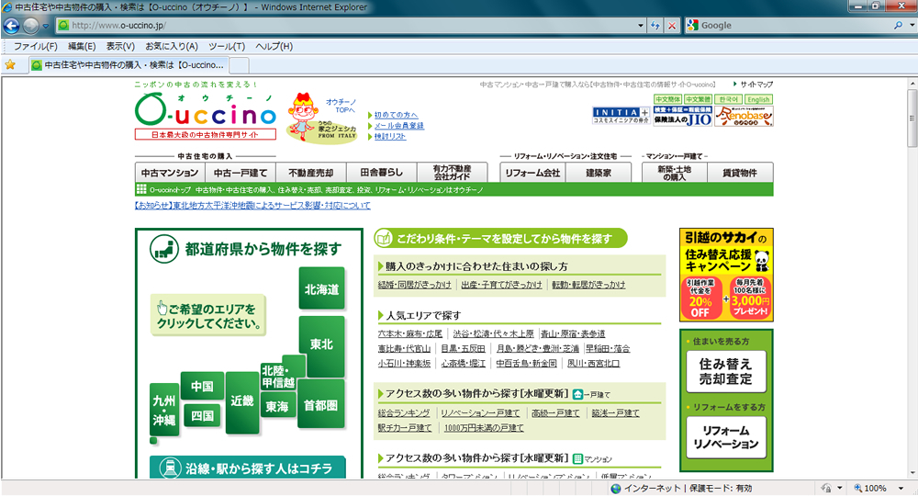Open the recent pages dropdown arrow
918x496 pixels.
pos(46,26)
